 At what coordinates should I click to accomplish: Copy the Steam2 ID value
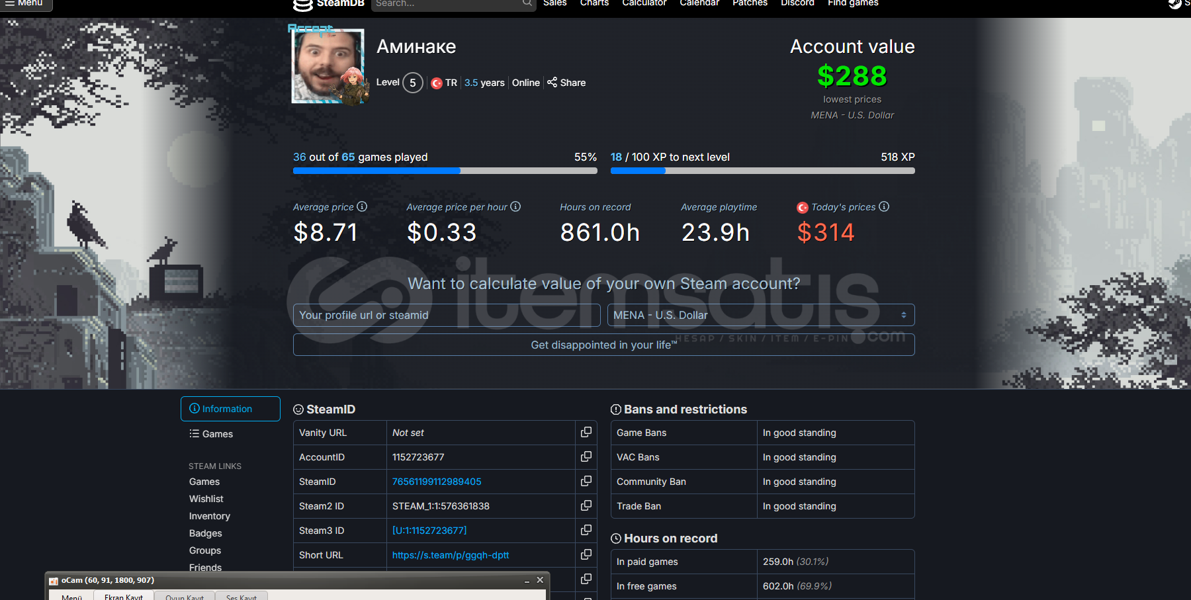point(586,505)
